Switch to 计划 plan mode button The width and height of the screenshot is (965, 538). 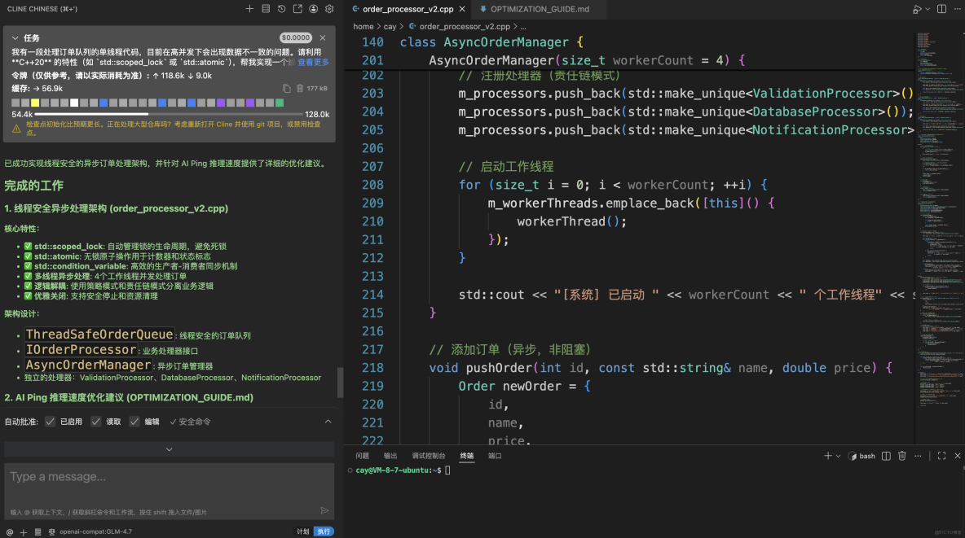(302, 531)
